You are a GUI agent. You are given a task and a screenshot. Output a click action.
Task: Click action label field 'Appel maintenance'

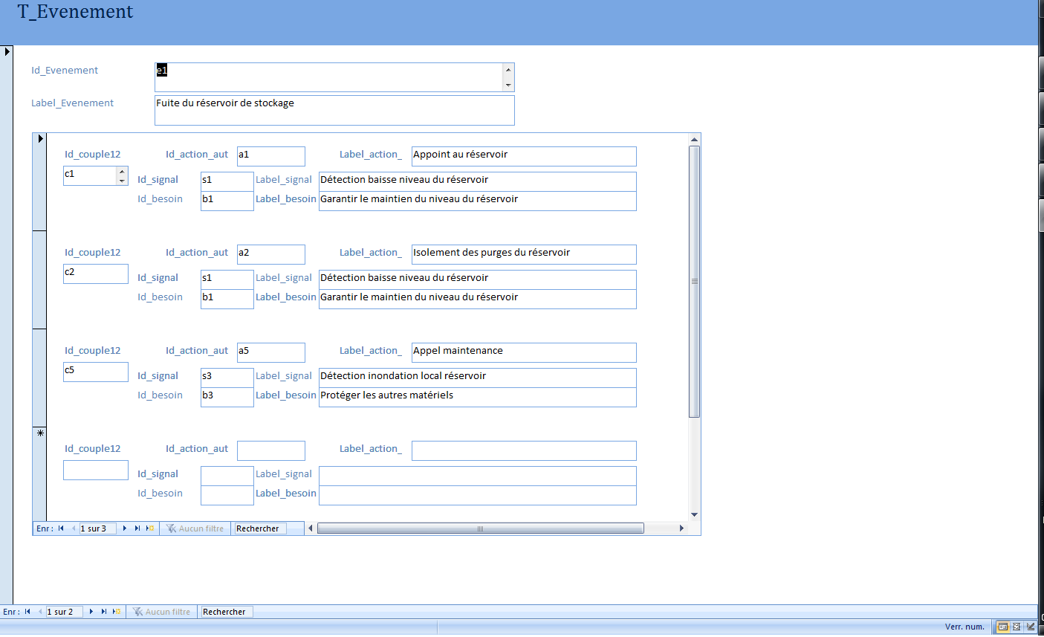(x=524, y=352)
